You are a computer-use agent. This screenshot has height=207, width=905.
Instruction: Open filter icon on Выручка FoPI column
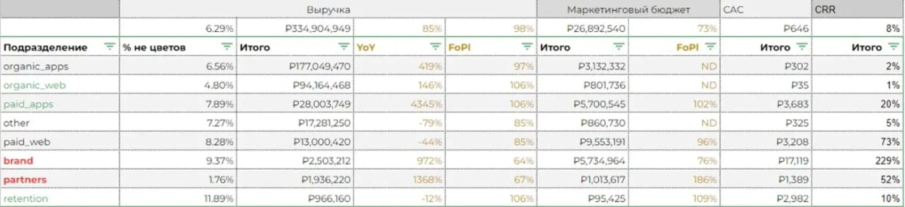tap(527, 47)
